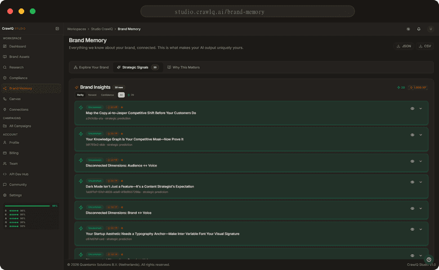Click lightning icon on Dark Mode insight
This screenshot has height=270, width=439.
click(81, 181)
